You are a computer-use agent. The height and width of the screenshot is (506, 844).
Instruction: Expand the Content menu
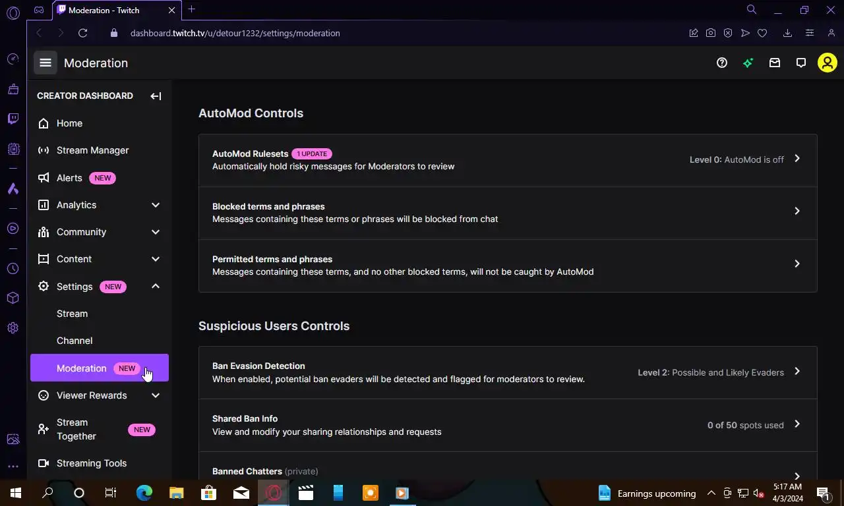pos(156,259)
